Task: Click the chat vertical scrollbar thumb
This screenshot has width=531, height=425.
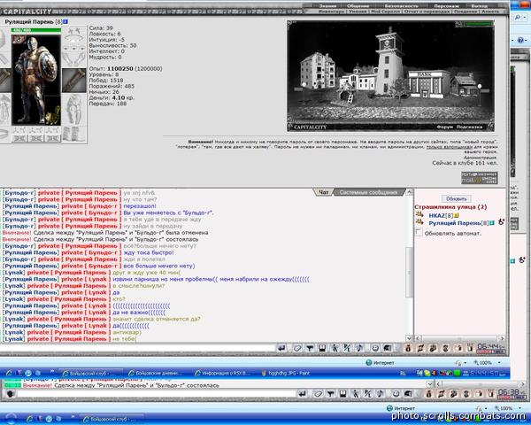Action: point(409,272)
